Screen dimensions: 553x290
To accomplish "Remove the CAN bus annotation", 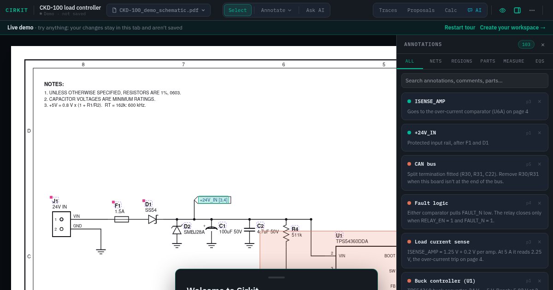I will [x=540, y=164].
